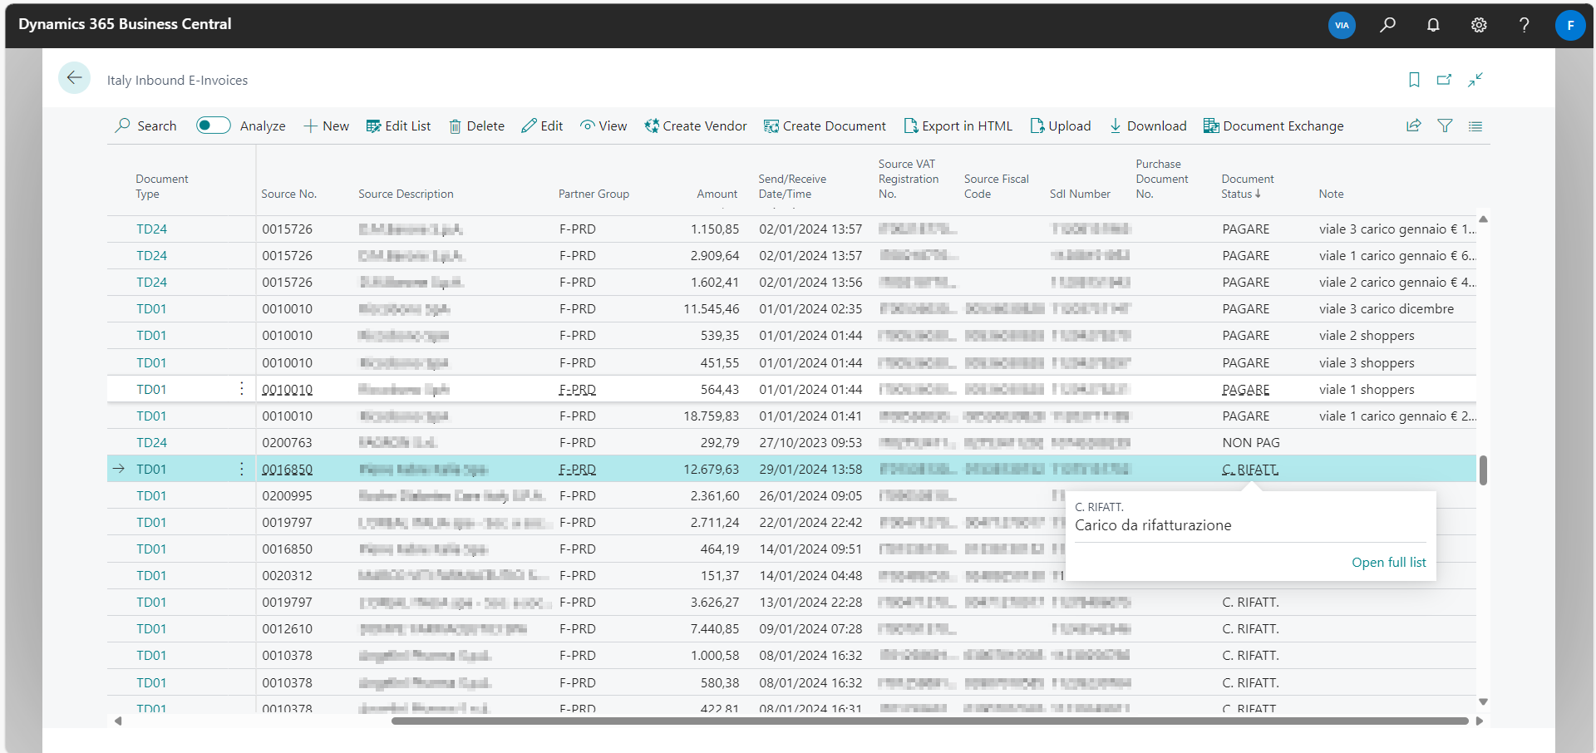Sort by Document Status column header
The image size is (1596, 753).
pyautogui.click(x=1247, y=186)
